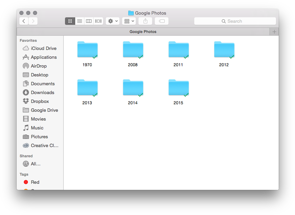Open the item arrangement dropdown

tap(129, 21)
